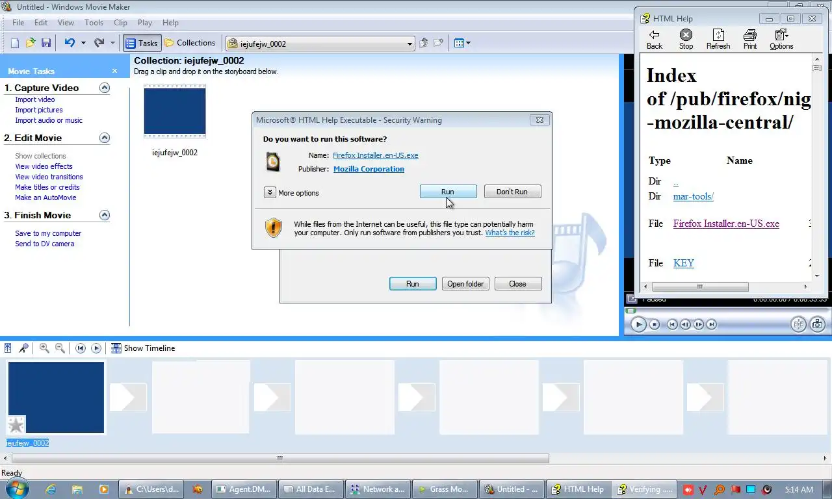Click the Undo arrow icon
The image size is (832, 499).
point(69,43)
